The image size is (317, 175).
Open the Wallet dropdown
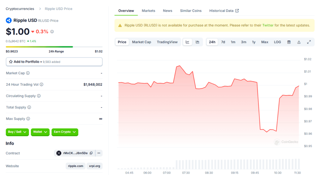coord(40,132)
